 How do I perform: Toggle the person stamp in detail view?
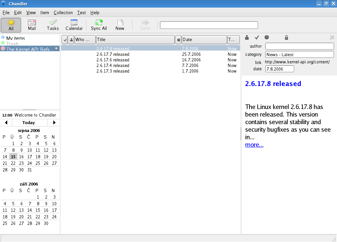pos(247,37)
